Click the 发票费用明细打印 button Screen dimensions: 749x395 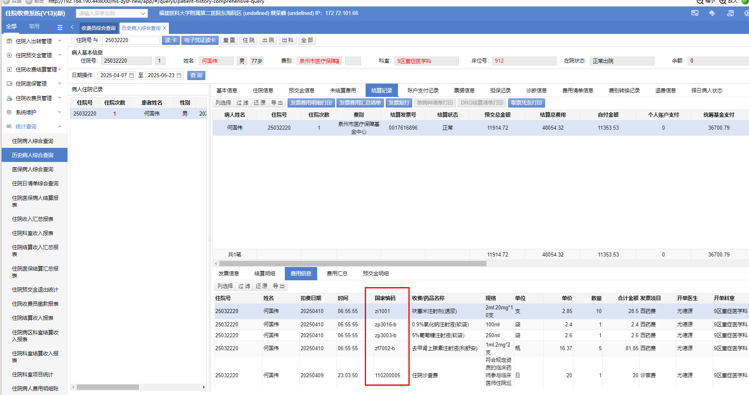(x=311, y=103)
